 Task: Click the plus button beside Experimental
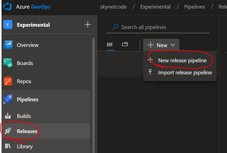[87, 24]
